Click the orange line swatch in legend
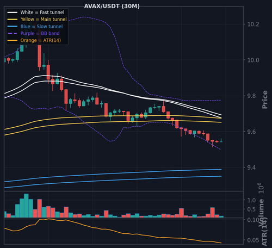272x248 pixels. pos(13,40)
